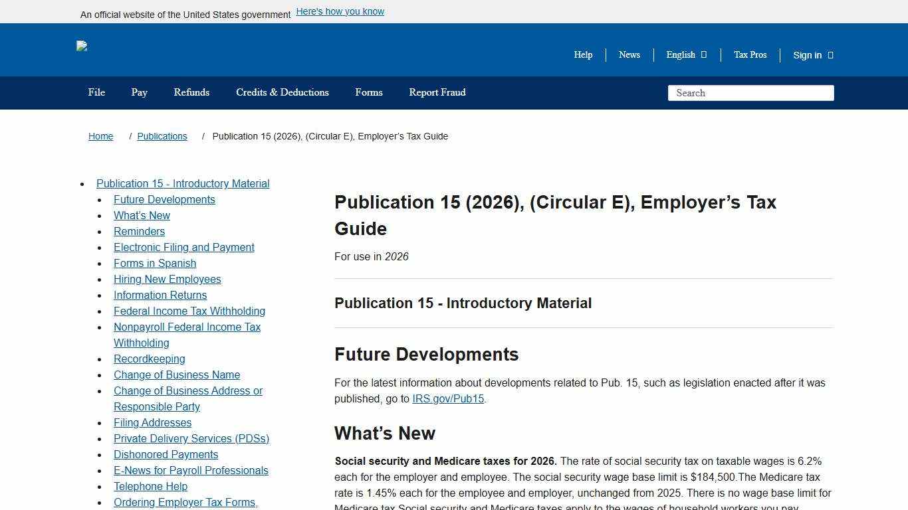Click Tax Pros link
Image resolution: width=908 pixels, height=510 pixels.
[750, 55]
